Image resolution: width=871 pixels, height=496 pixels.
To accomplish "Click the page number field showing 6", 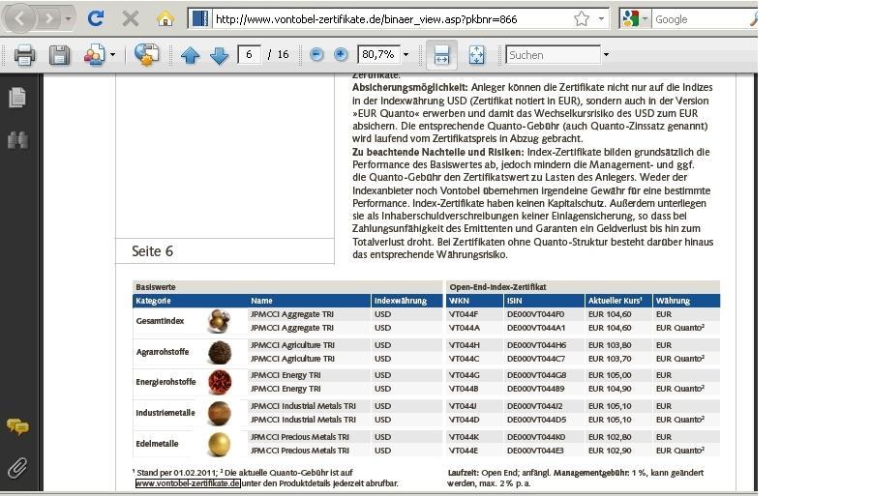I will click(x=249, y=54).
